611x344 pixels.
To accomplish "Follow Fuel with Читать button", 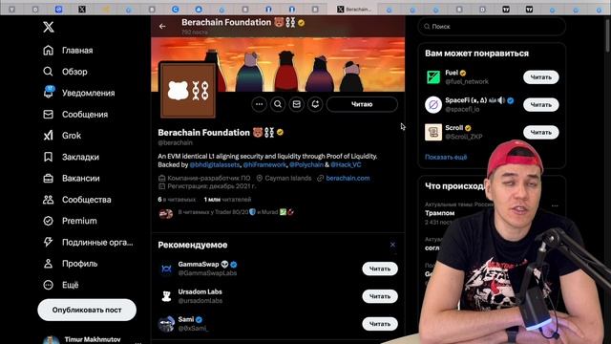I will pos(541,77).
